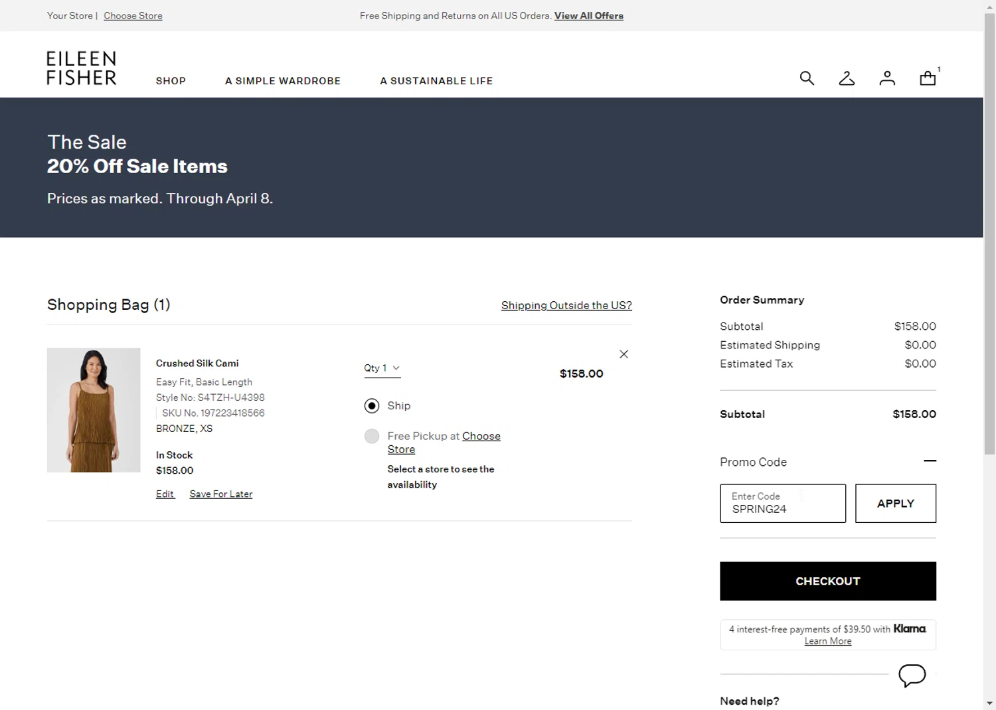Open A SUSTAINABLE LIFE menu

(436, 81)
